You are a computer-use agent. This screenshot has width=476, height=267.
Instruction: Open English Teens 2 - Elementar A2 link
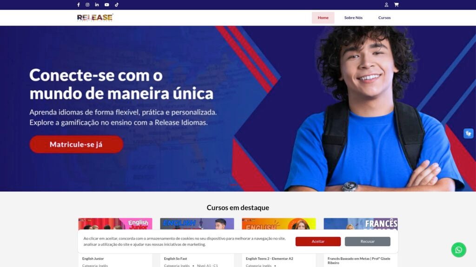(269, 259)
